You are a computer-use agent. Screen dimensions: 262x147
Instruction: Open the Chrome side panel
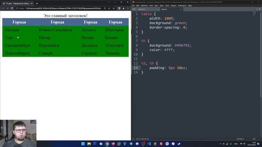(x=119, y=8)
